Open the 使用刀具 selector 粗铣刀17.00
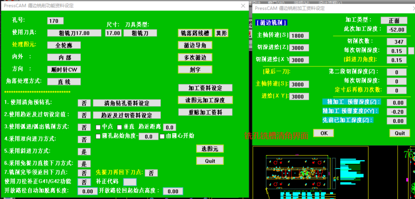 point(74,33)
